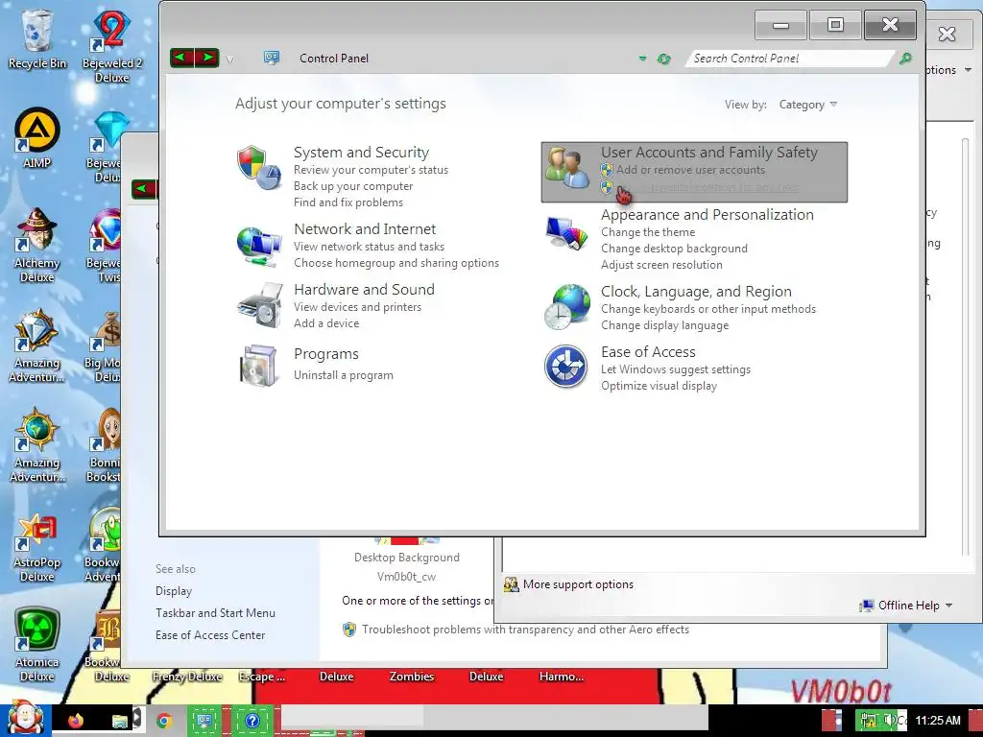Open Network and Internet globe icon
The image size is (983, 737).
pos(258,247)
